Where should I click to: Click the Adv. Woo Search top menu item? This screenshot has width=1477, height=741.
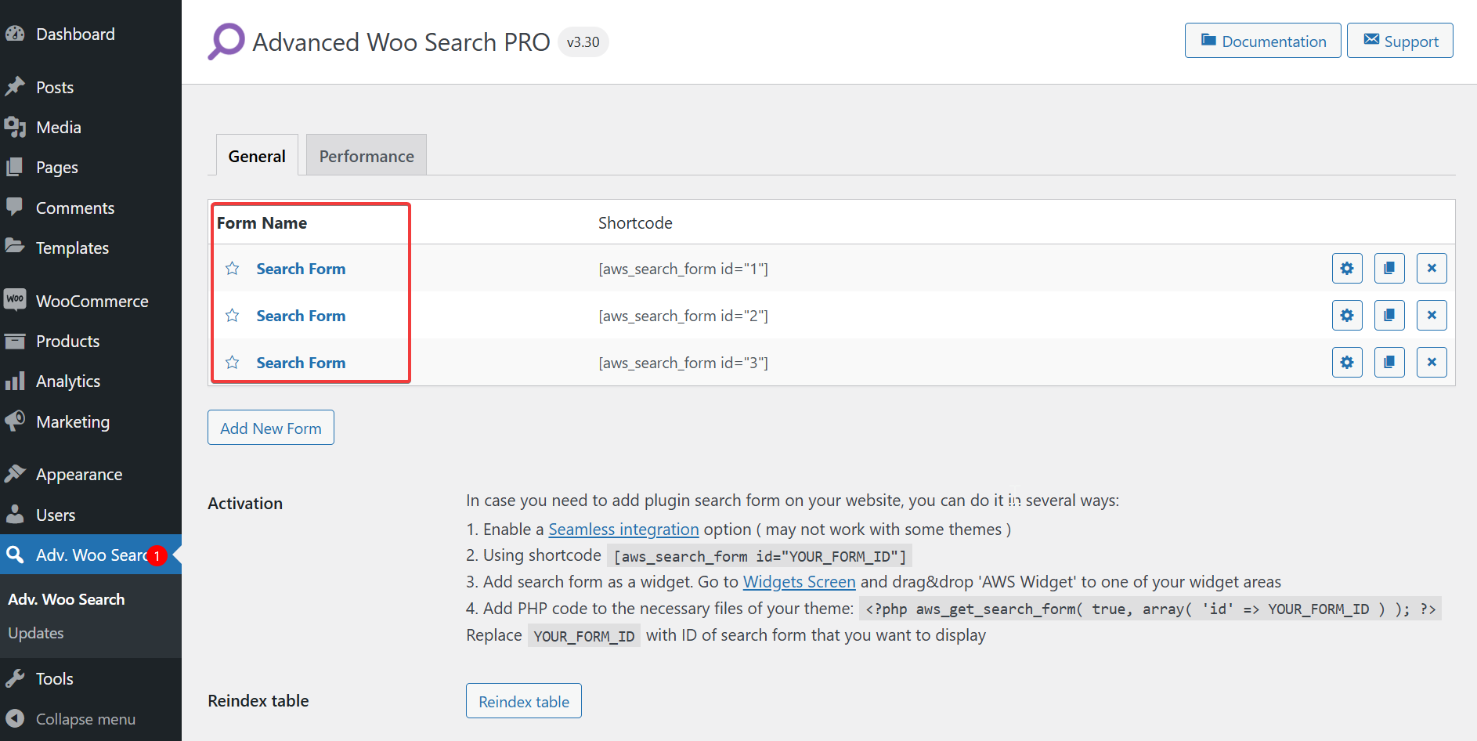click(91, 555)
